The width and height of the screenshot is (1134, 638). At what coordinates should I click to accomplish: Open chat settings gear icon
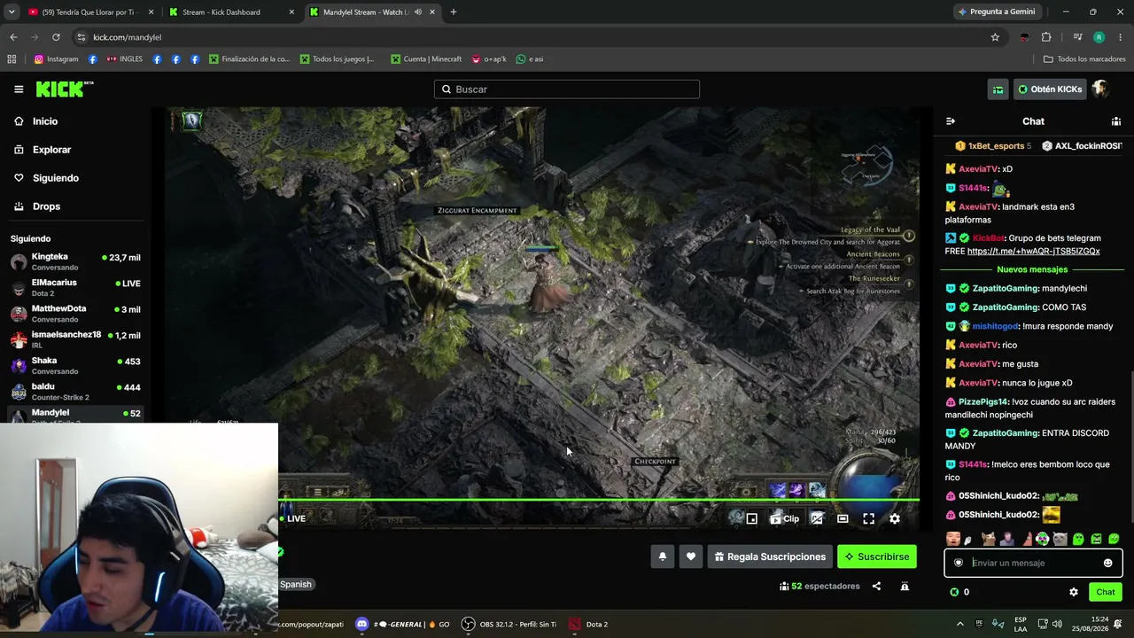[1074, 592]
